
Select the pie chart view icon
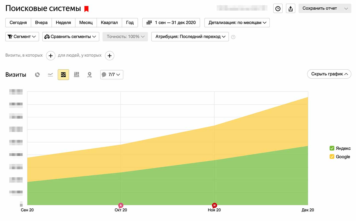tap(37, 74)
